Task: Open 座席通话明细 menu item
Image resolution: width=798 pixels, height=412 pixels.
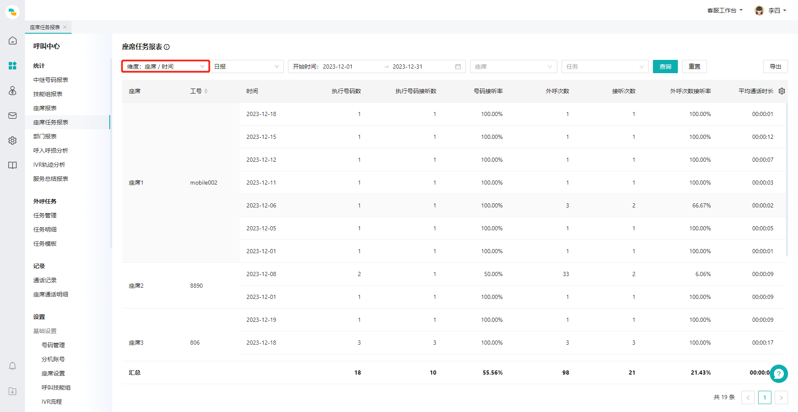Action: 51,294
